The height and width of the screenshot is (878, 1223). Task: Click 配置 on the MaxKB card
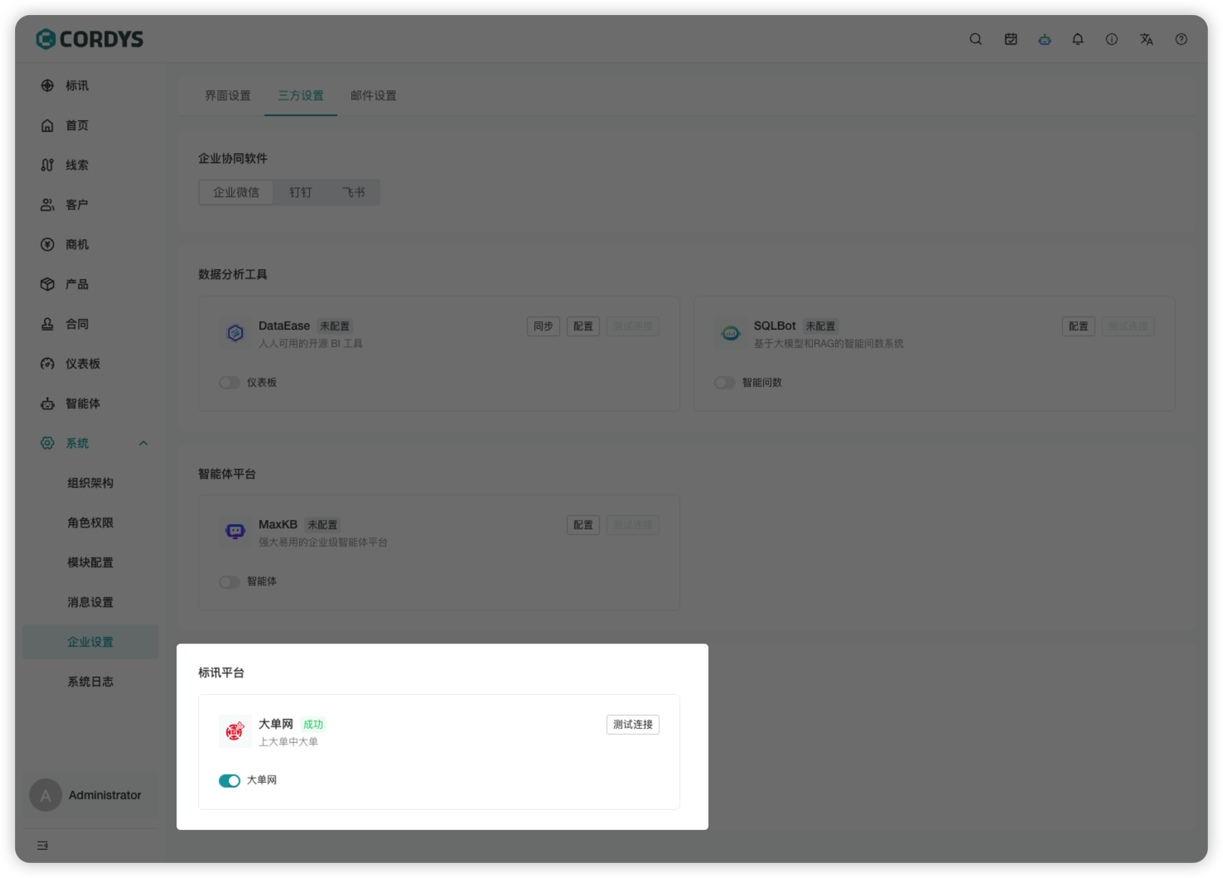click(582, 524)
